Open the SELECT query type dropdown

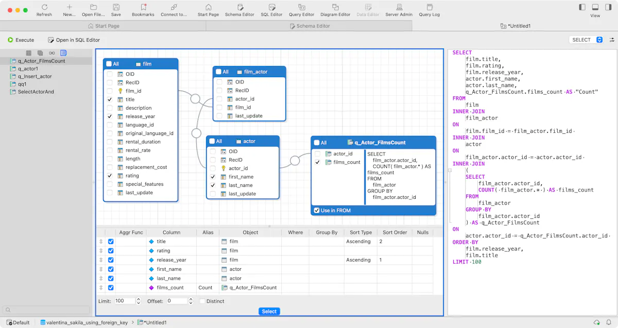(x=587, y=40)
